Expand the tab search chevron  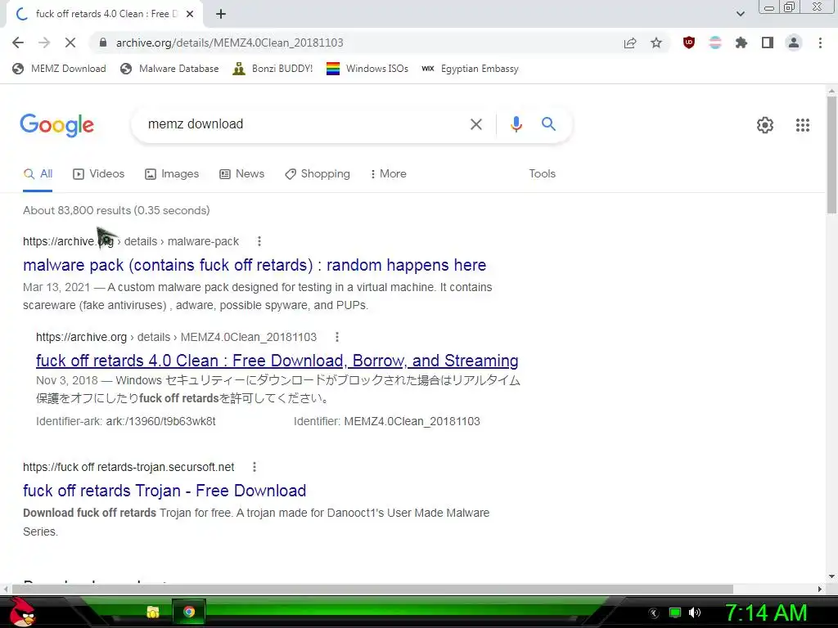[740, 14]
